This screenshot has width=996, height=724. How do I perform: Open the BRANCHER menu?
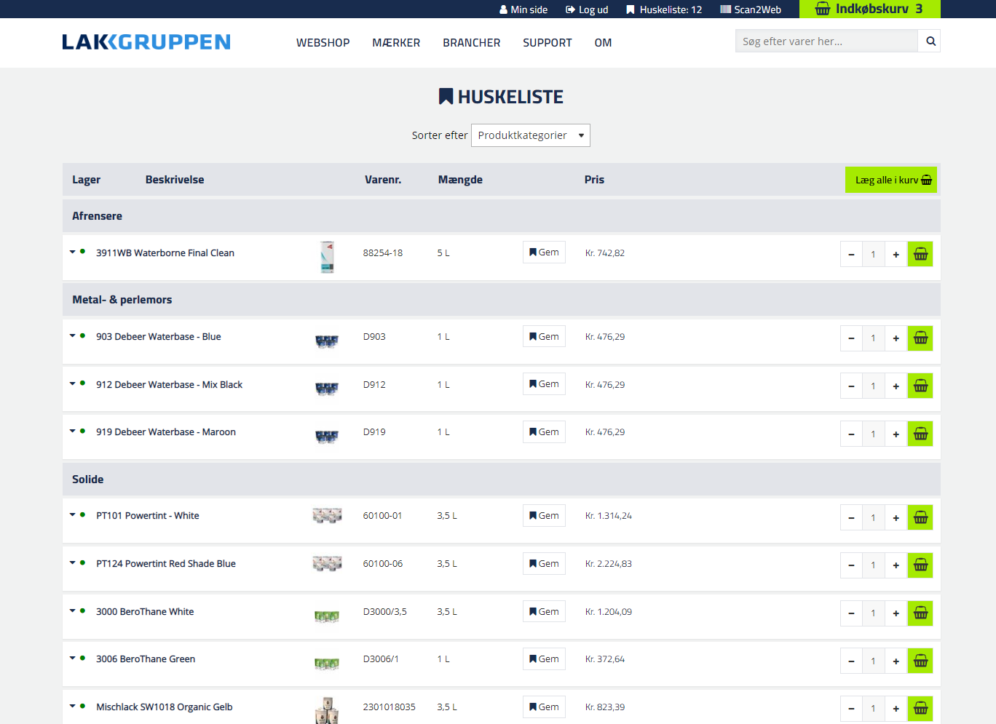point(472,43)
